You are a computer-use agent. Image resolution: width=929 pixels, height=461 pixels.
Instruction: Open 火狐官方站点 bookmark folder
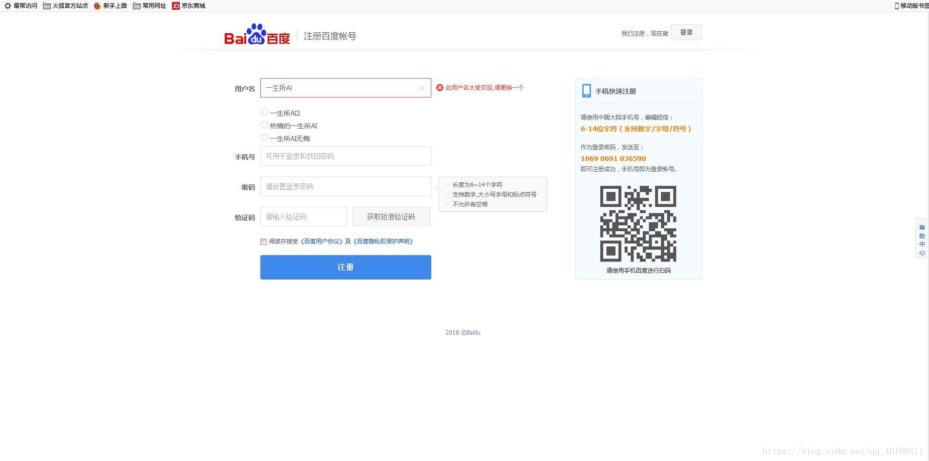[65, 6]
